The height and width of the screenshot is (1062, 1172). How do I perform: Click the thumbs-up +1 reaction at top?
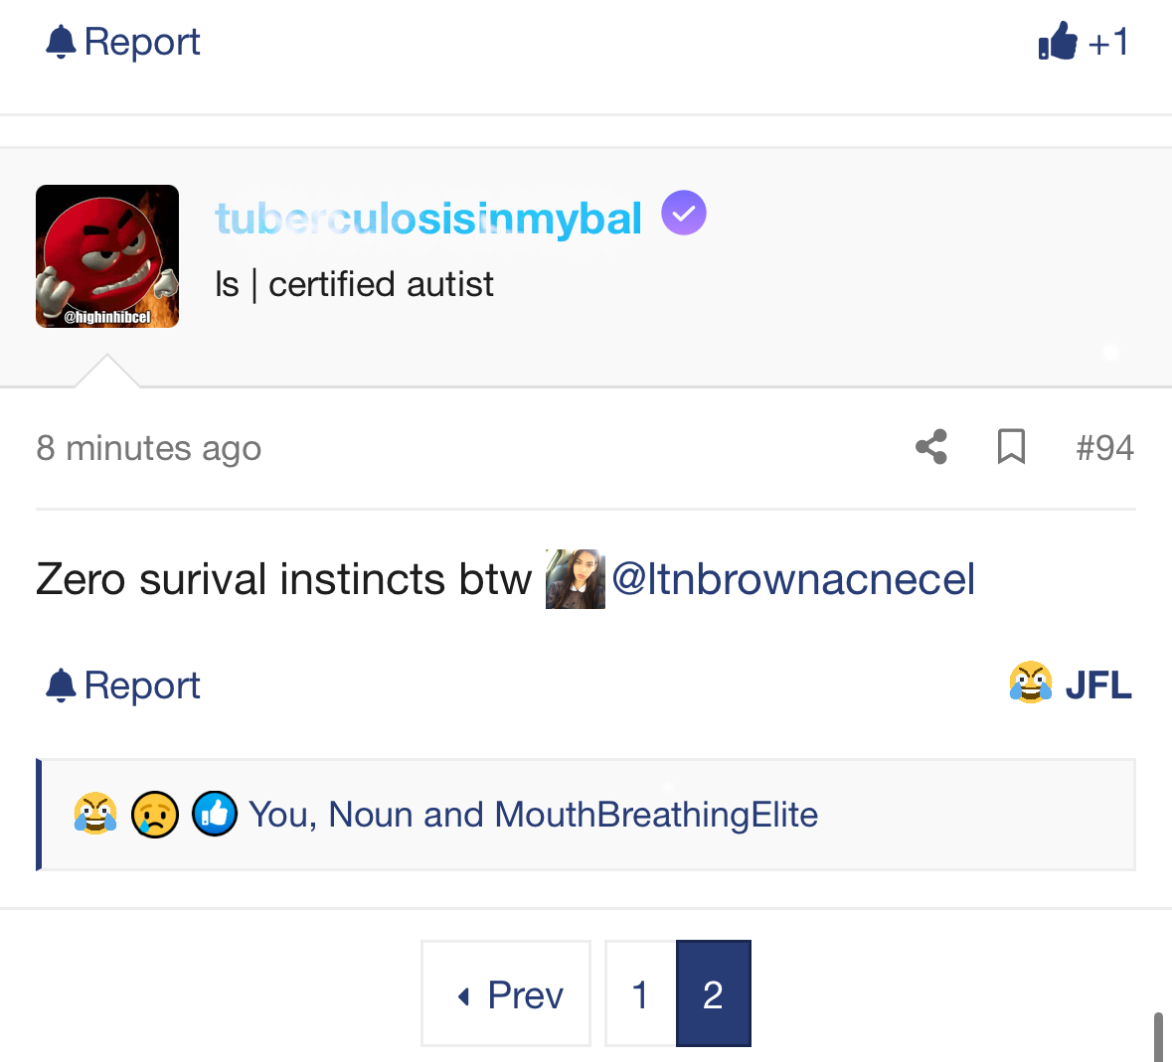tap(1083, 42)
